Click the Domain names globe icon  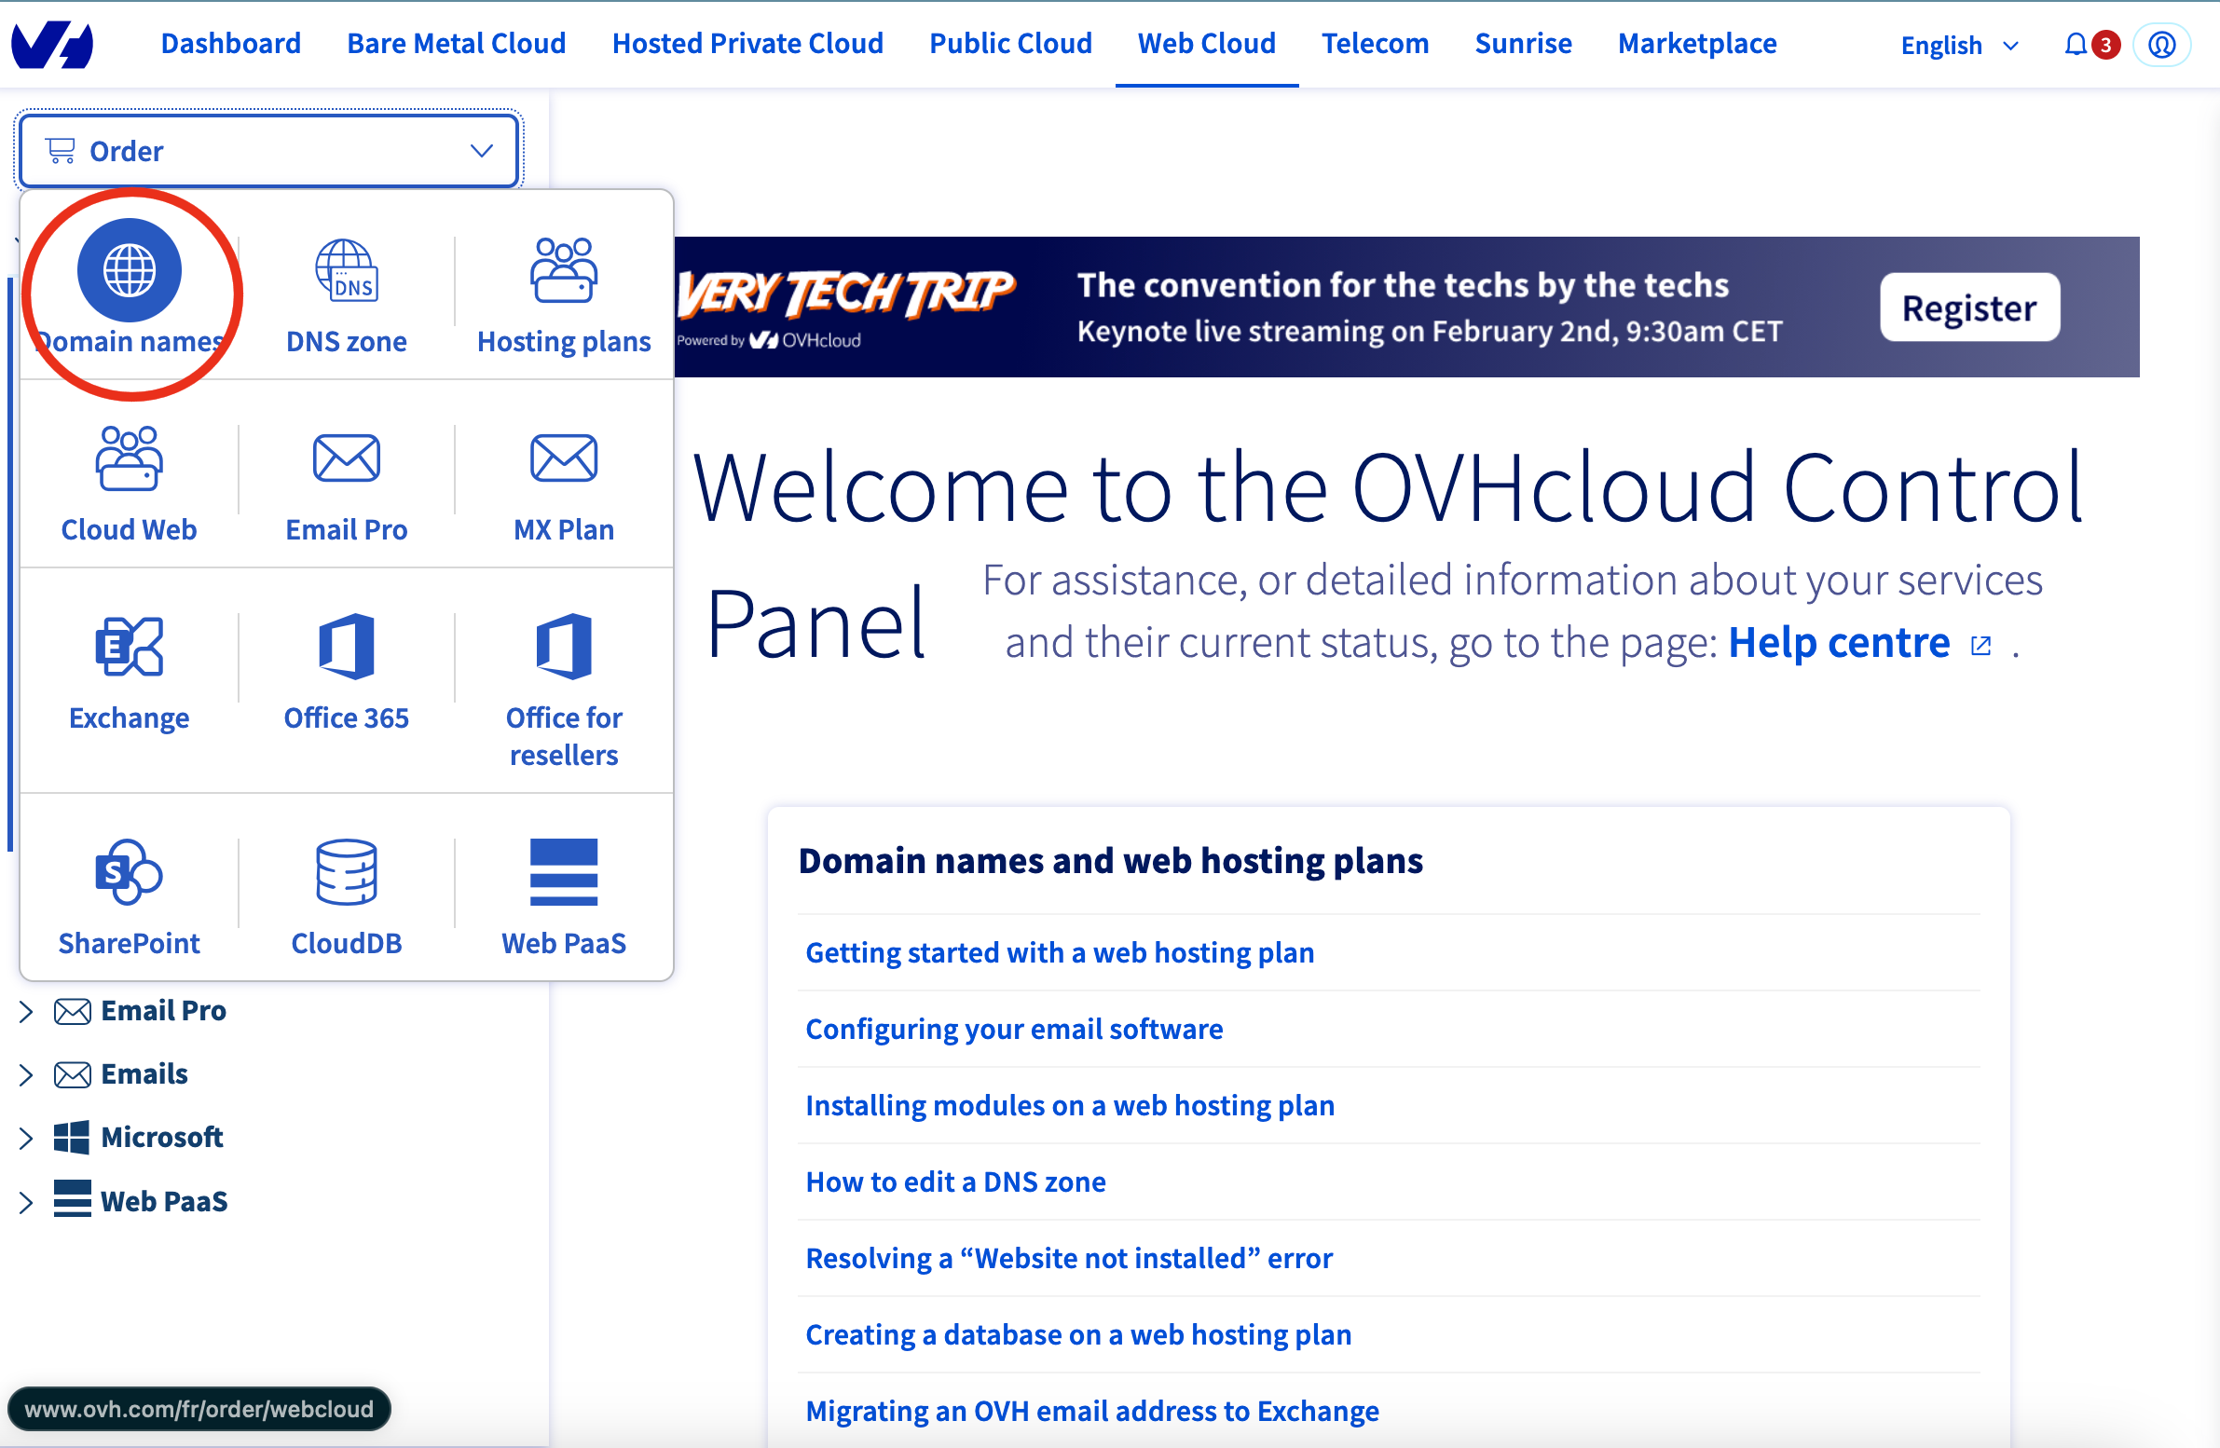129,270
